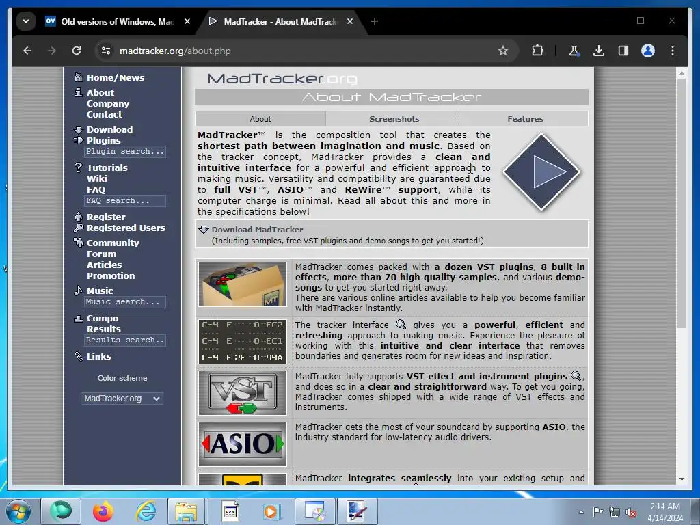
Task: Open the Color scheme MadTracker.org dropdown
Action: (x=122, y=399)
